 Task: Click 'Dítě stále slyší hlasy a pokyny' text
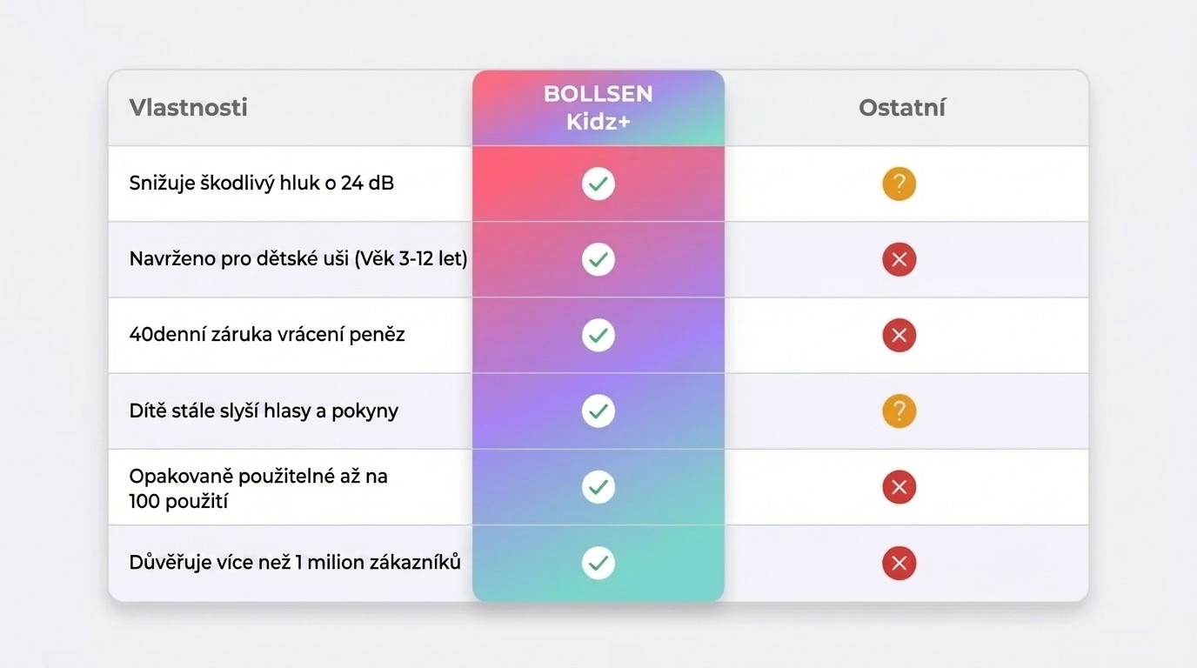pyautogui.click(x=263, y=411)
